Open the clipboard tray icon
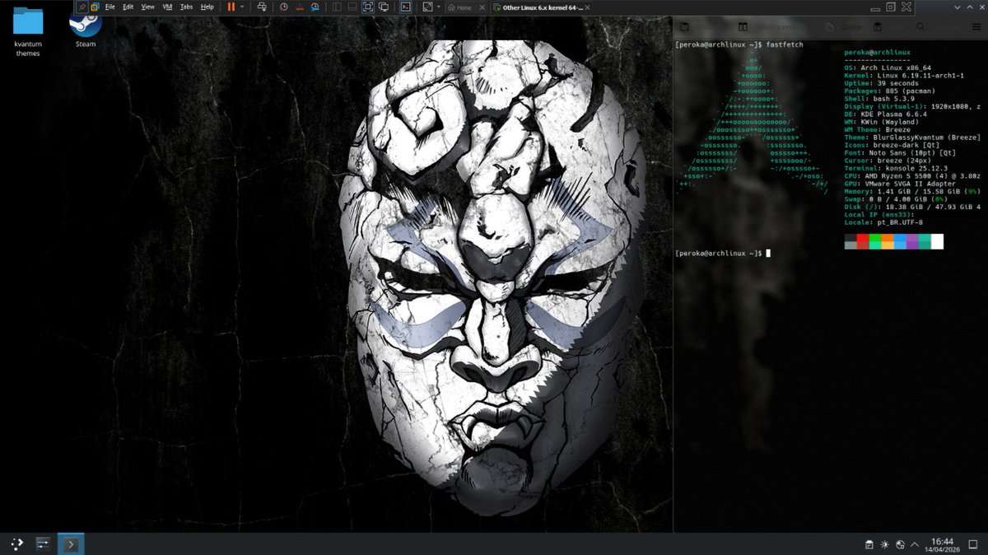The width and height of the screenshot is (988, 555). coord(869,544)
